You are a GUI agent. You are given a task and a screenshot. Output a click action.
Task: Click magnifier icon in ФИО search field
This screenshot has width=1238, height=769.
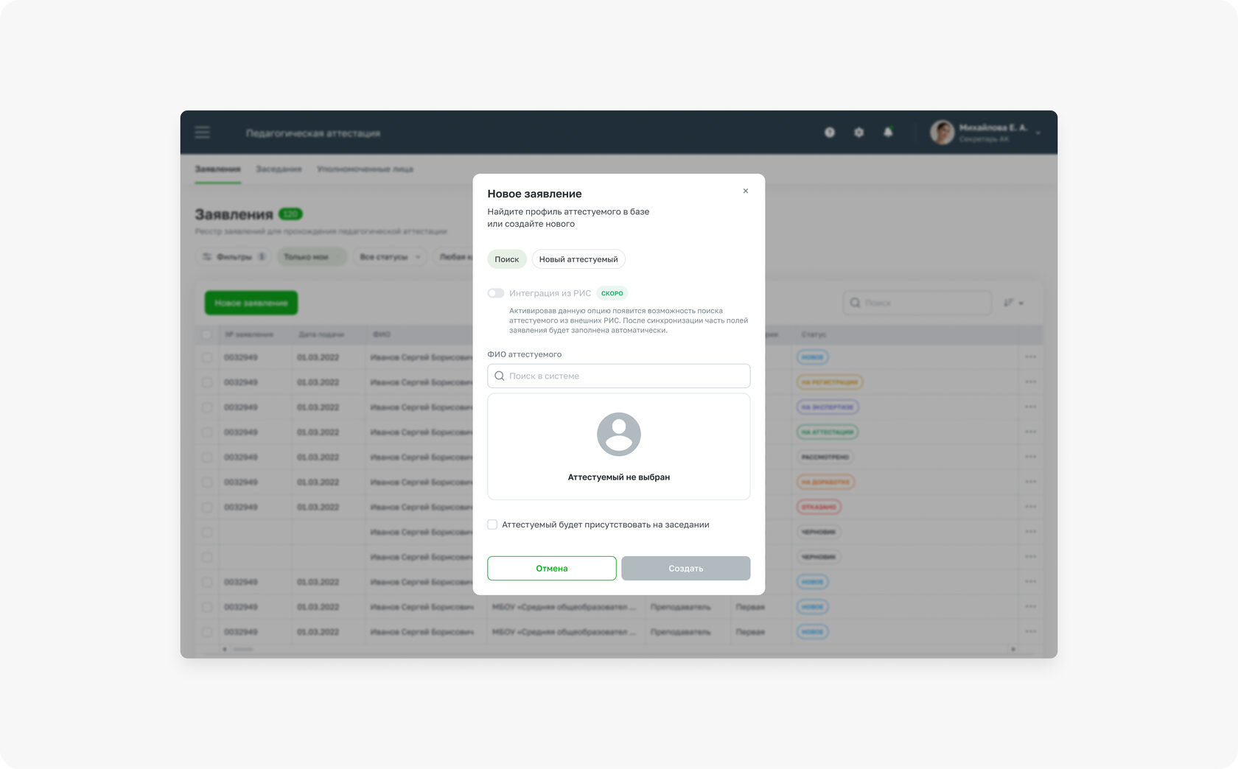tap(500, 376)
